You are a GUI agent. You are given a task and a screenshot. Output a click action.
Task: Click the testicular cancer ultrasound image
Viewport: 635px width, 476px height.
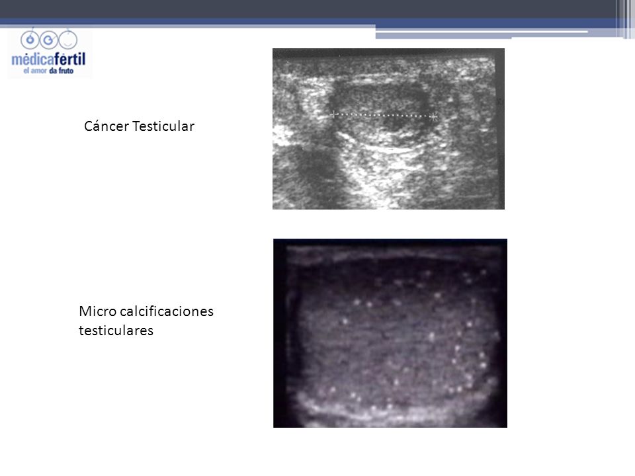point(388,129)
